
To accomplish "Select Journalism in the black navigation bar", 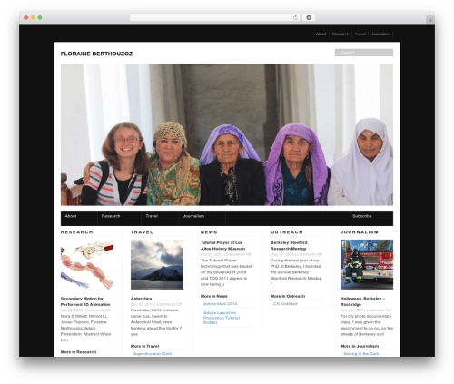I will tap(193, 216).
